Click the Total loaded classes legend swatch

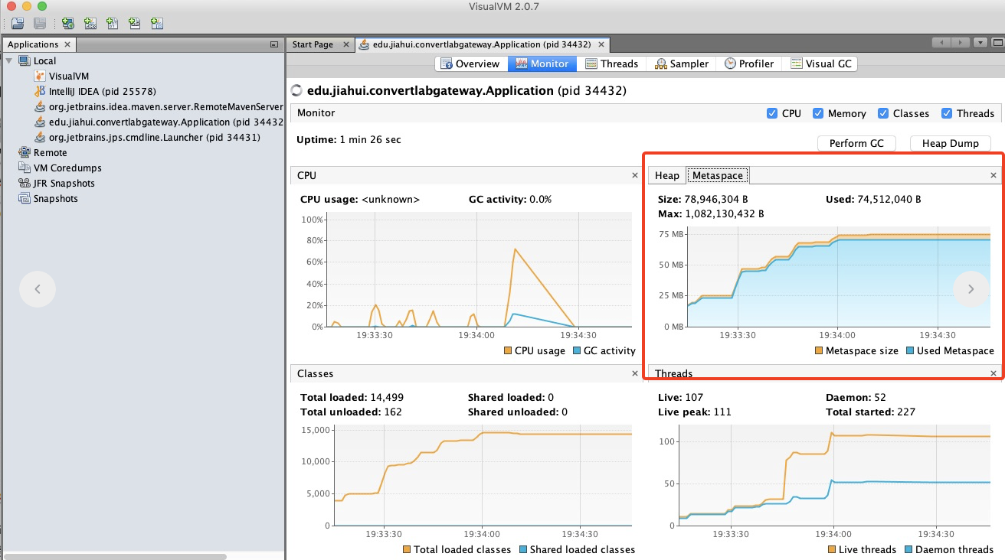click(406, 549)
